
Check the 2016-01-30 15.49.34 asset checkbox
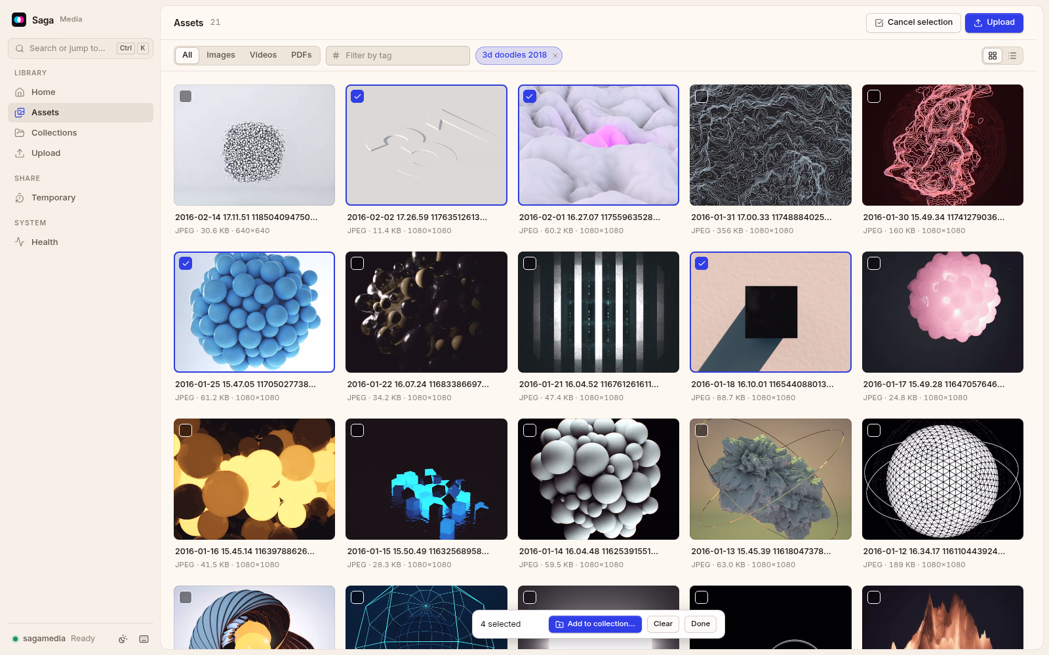click(874, 96)
